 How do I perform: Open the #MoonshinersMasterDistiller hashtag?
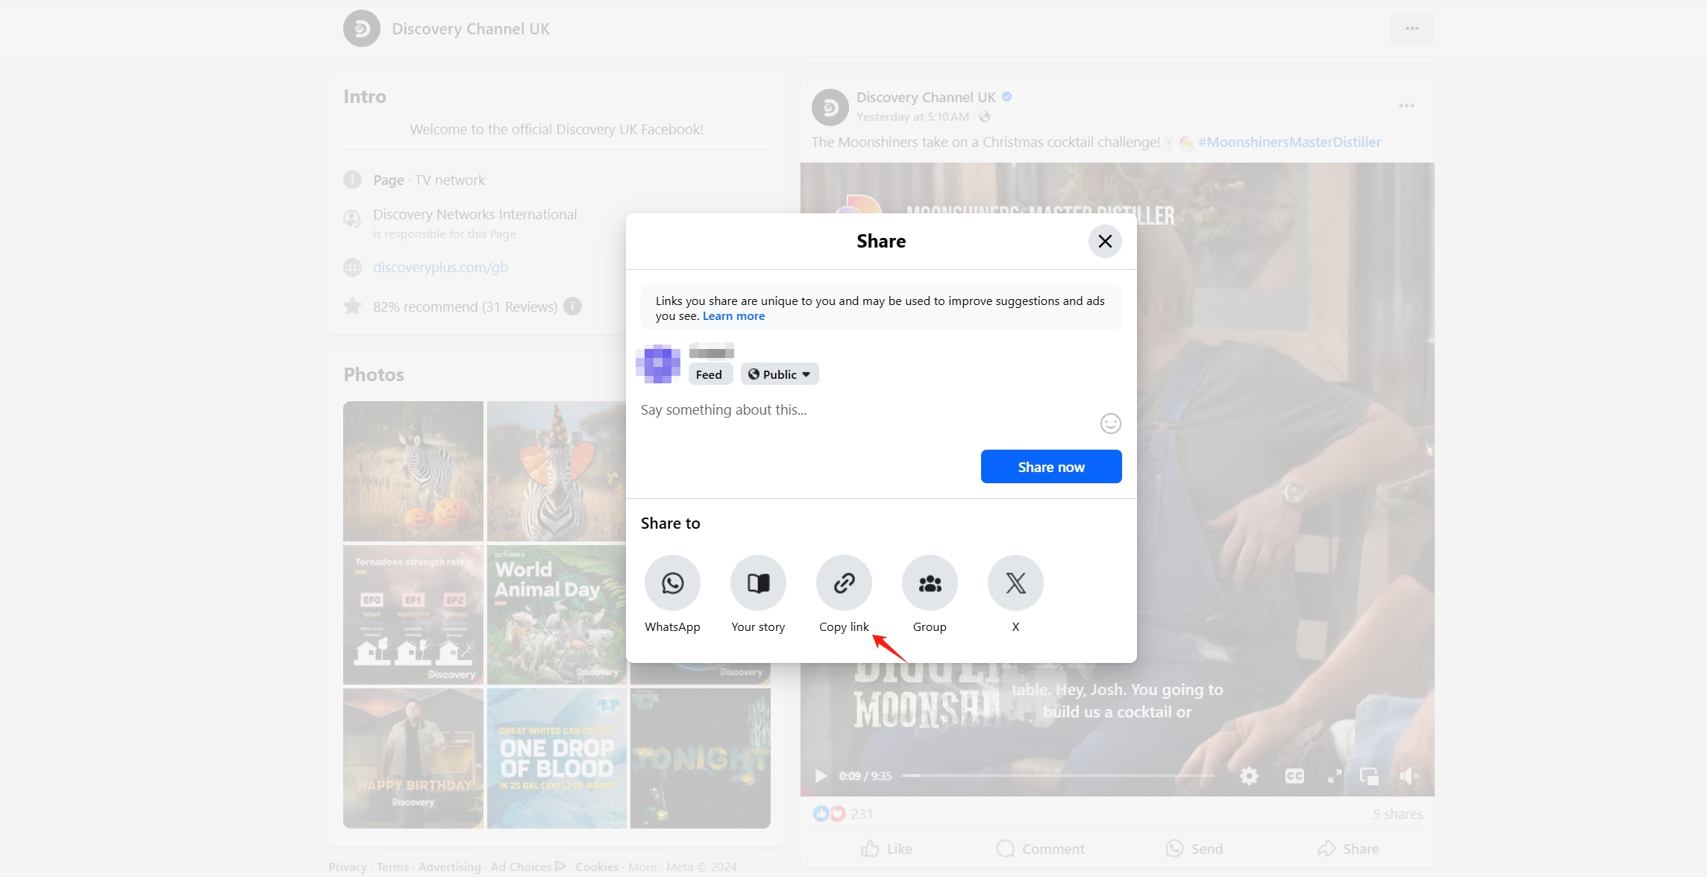pos(1289,142)
